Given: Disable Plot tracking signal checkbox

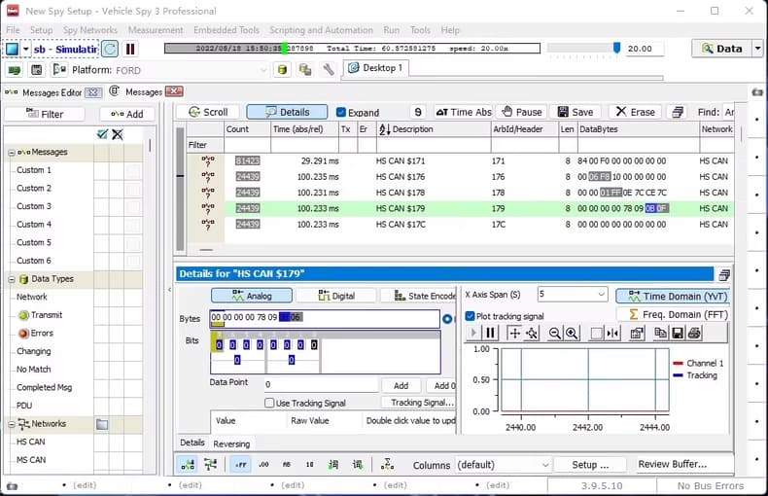Looking at the screenshot, I should 471,316.
